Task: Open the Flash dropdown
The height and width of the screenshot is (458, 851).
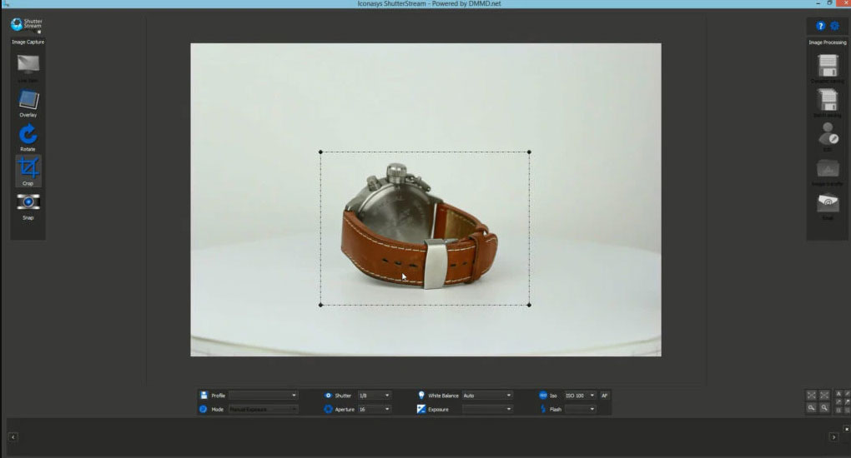Action: click(580, 409)
